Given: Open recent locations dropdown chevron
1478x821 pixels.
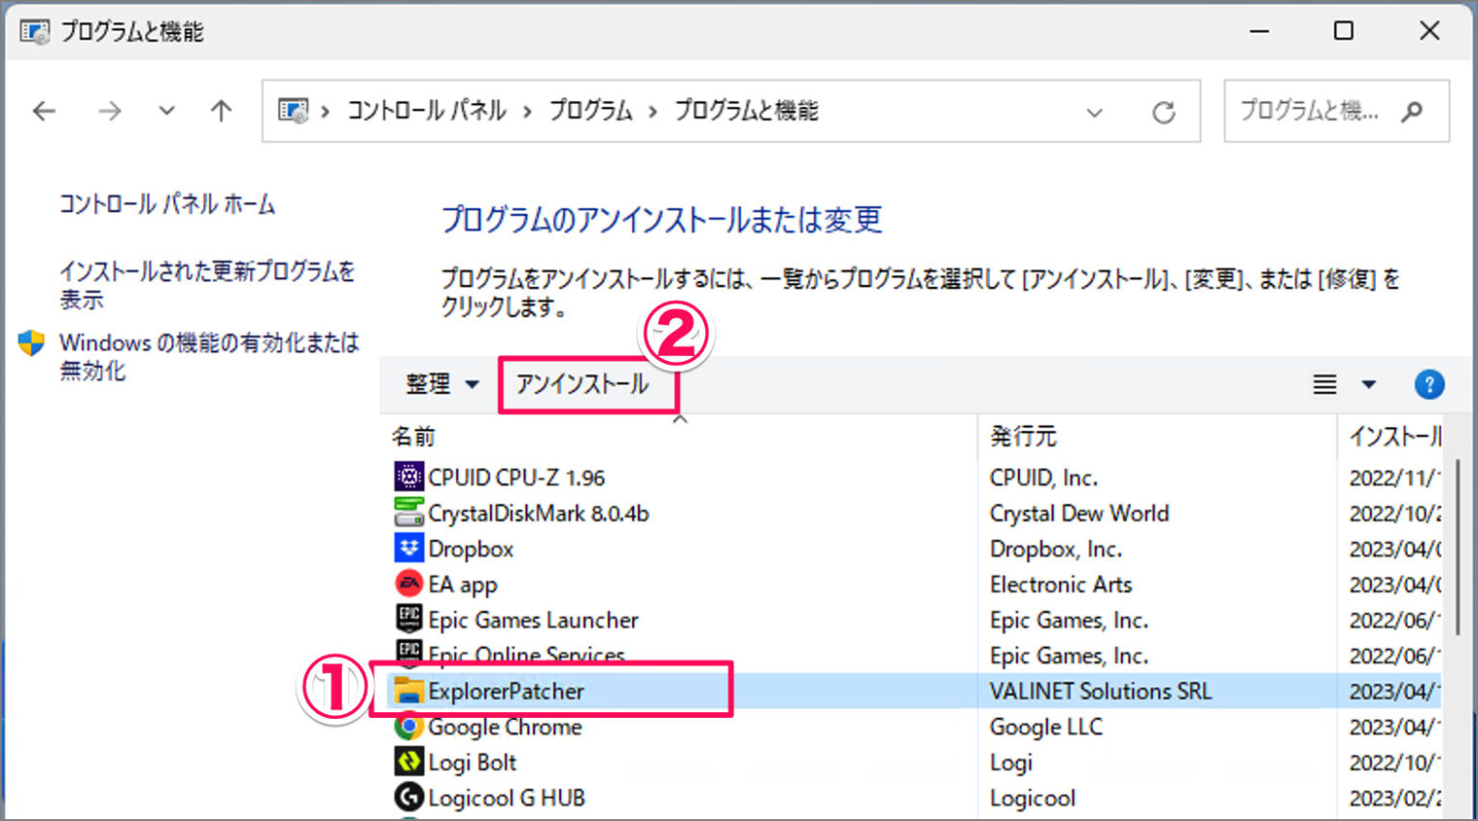Looking at the screenshot, I should pos(166,112).
